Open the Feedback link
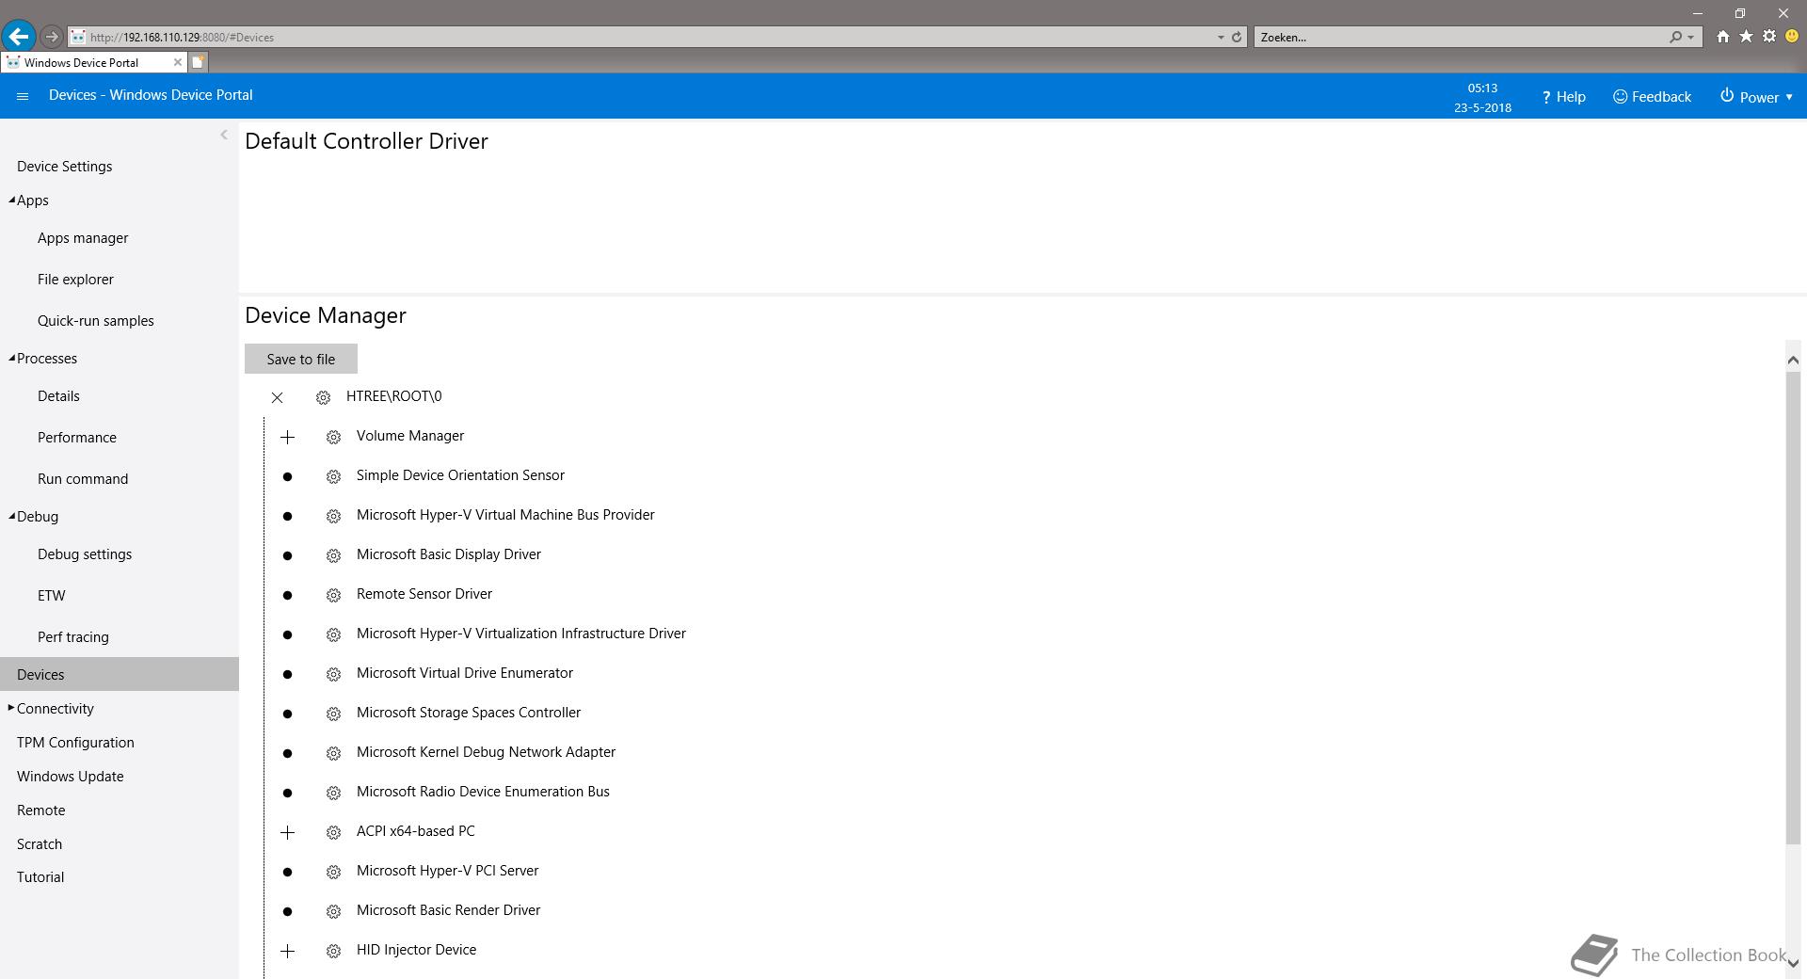 coord(1652,97)
